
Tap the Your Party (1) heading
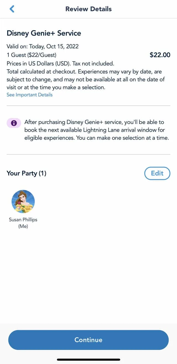(27, 173)
